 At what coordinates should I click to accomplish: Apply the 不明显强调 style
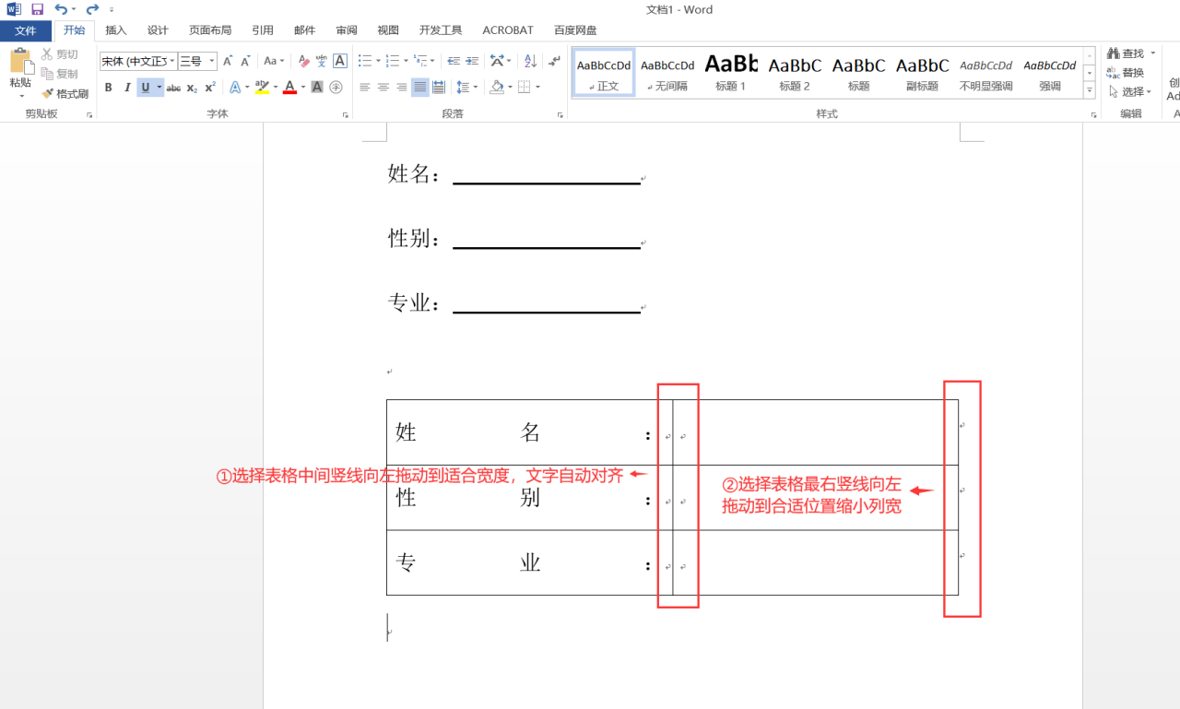pos(985,73)
